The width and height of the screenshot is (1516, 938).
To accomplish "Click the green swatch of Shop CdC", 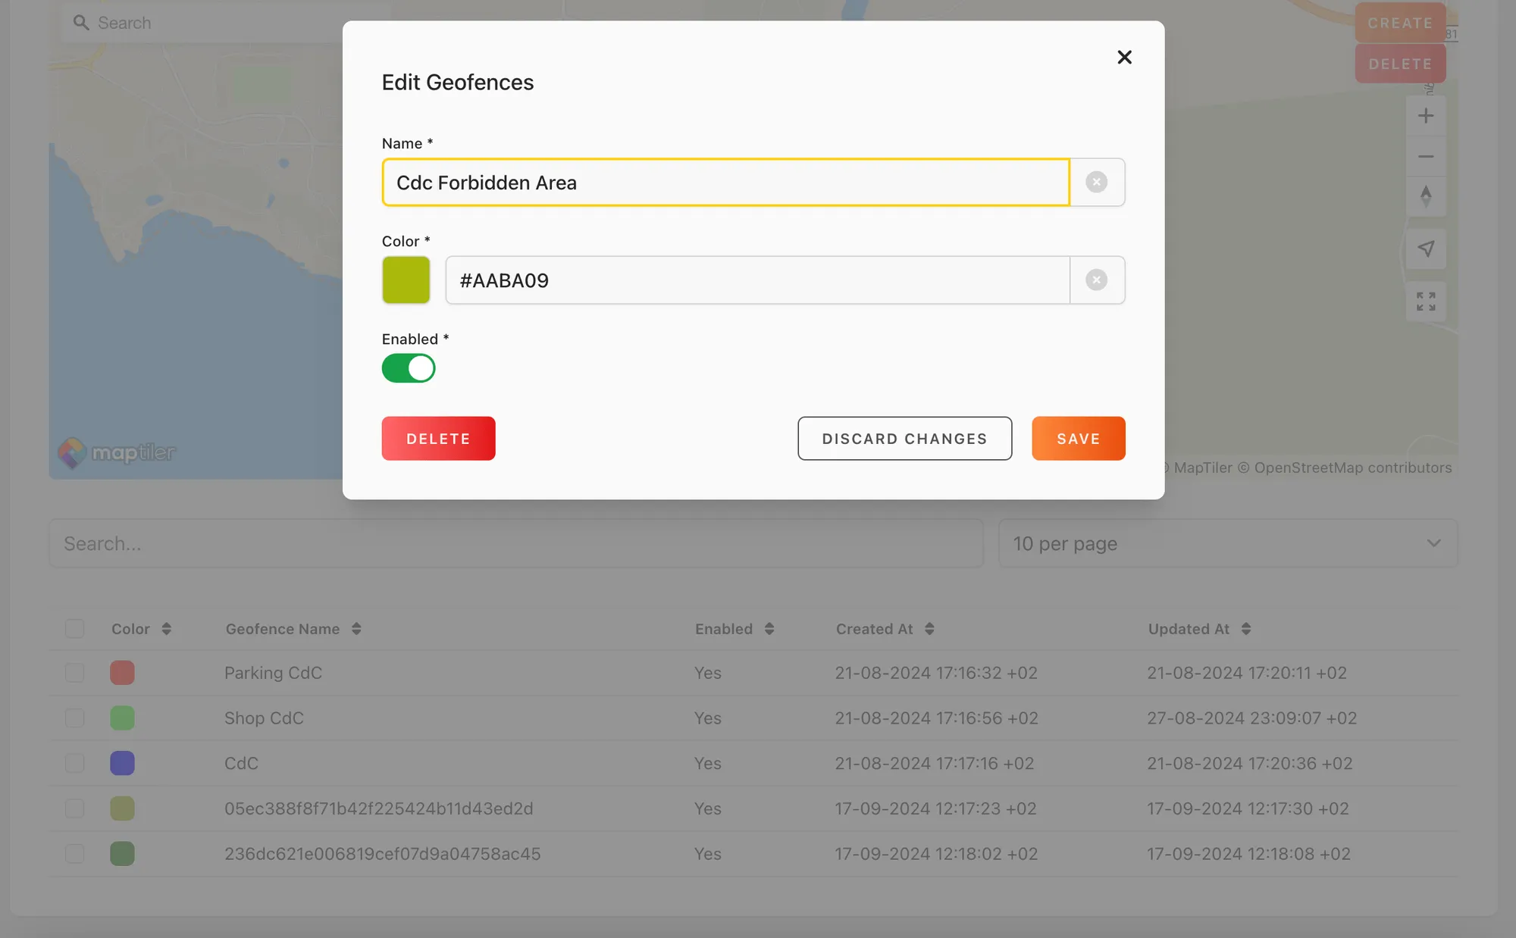I will click(x=122, y=718).
